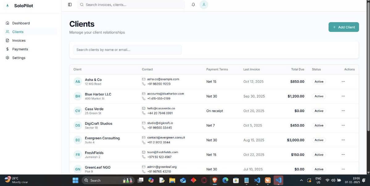370x186 pixels.
Task: Open actions menu for DigiCraft Studios
Action: (343, 125)
